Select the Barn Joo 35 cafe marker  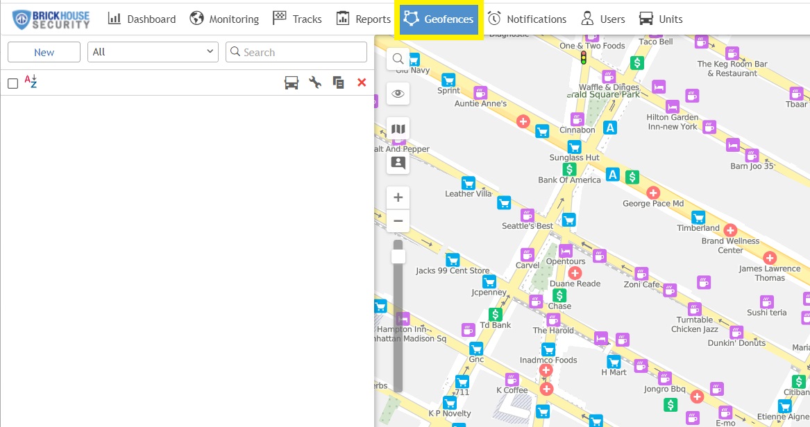(752, 155)
